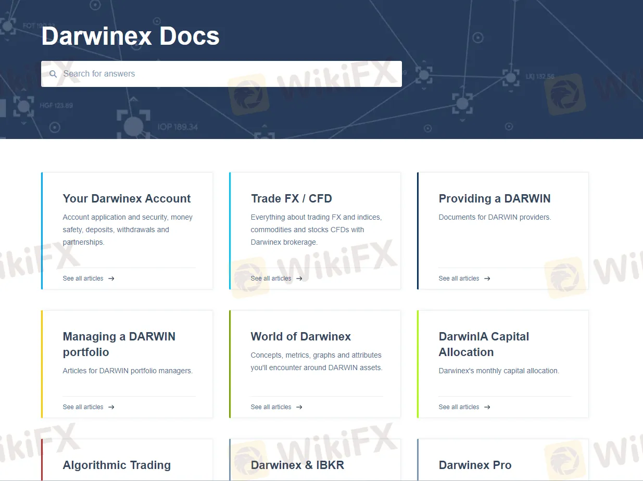Open the Darwinex Docs home title

130,36
